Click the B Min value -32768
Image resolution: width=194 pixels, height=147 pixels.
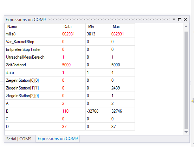pyautogui.click(x=92, y=111)
